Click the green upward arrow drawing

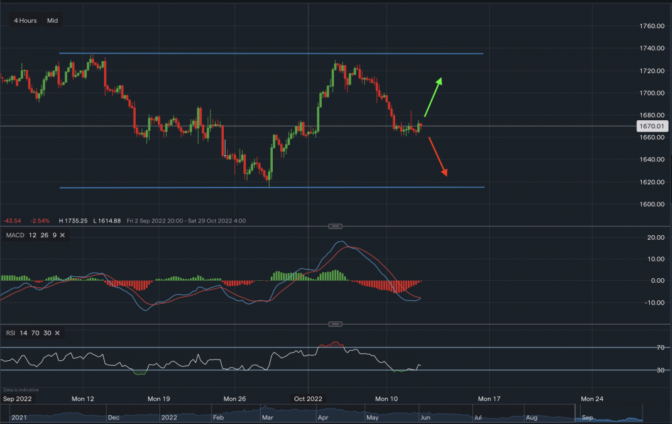[x=433, y=97]
